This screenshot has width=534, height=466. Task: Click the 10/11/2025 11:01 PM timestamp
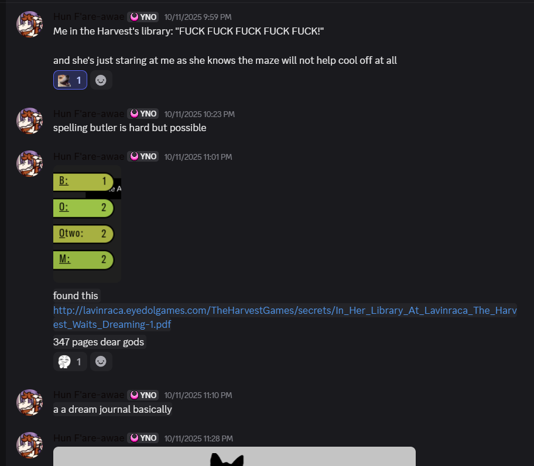[198, 157]
